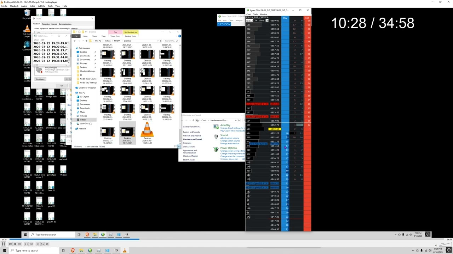Image resolution: width=453 pixels, height=254 pixels.
Task: Show the VLC playlist icon
Action: coord(38,244)
